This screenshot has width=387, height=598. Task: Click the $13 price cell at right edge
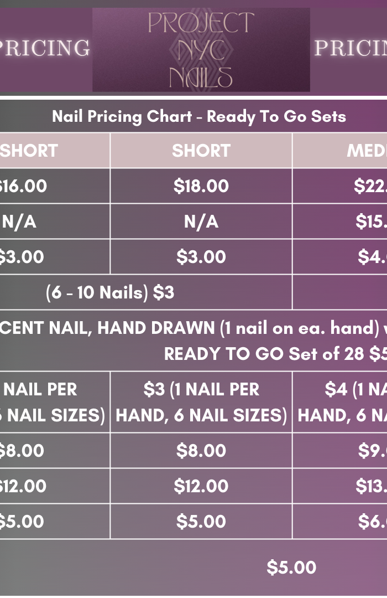[x=370, y=486]
